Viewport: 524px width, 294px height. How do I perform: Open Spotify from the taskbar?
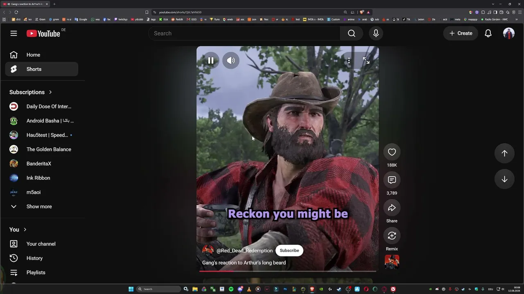click(x=231, y=289)
